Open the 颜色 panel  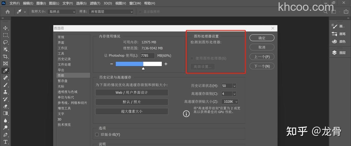pos(339,42)
